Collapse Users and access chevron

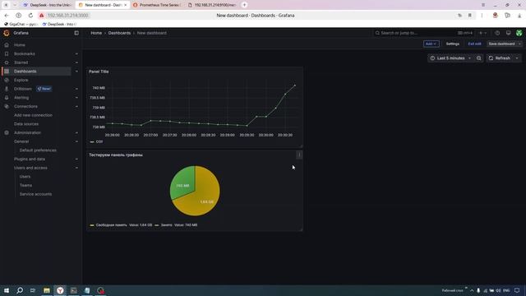tap(76, 168)
